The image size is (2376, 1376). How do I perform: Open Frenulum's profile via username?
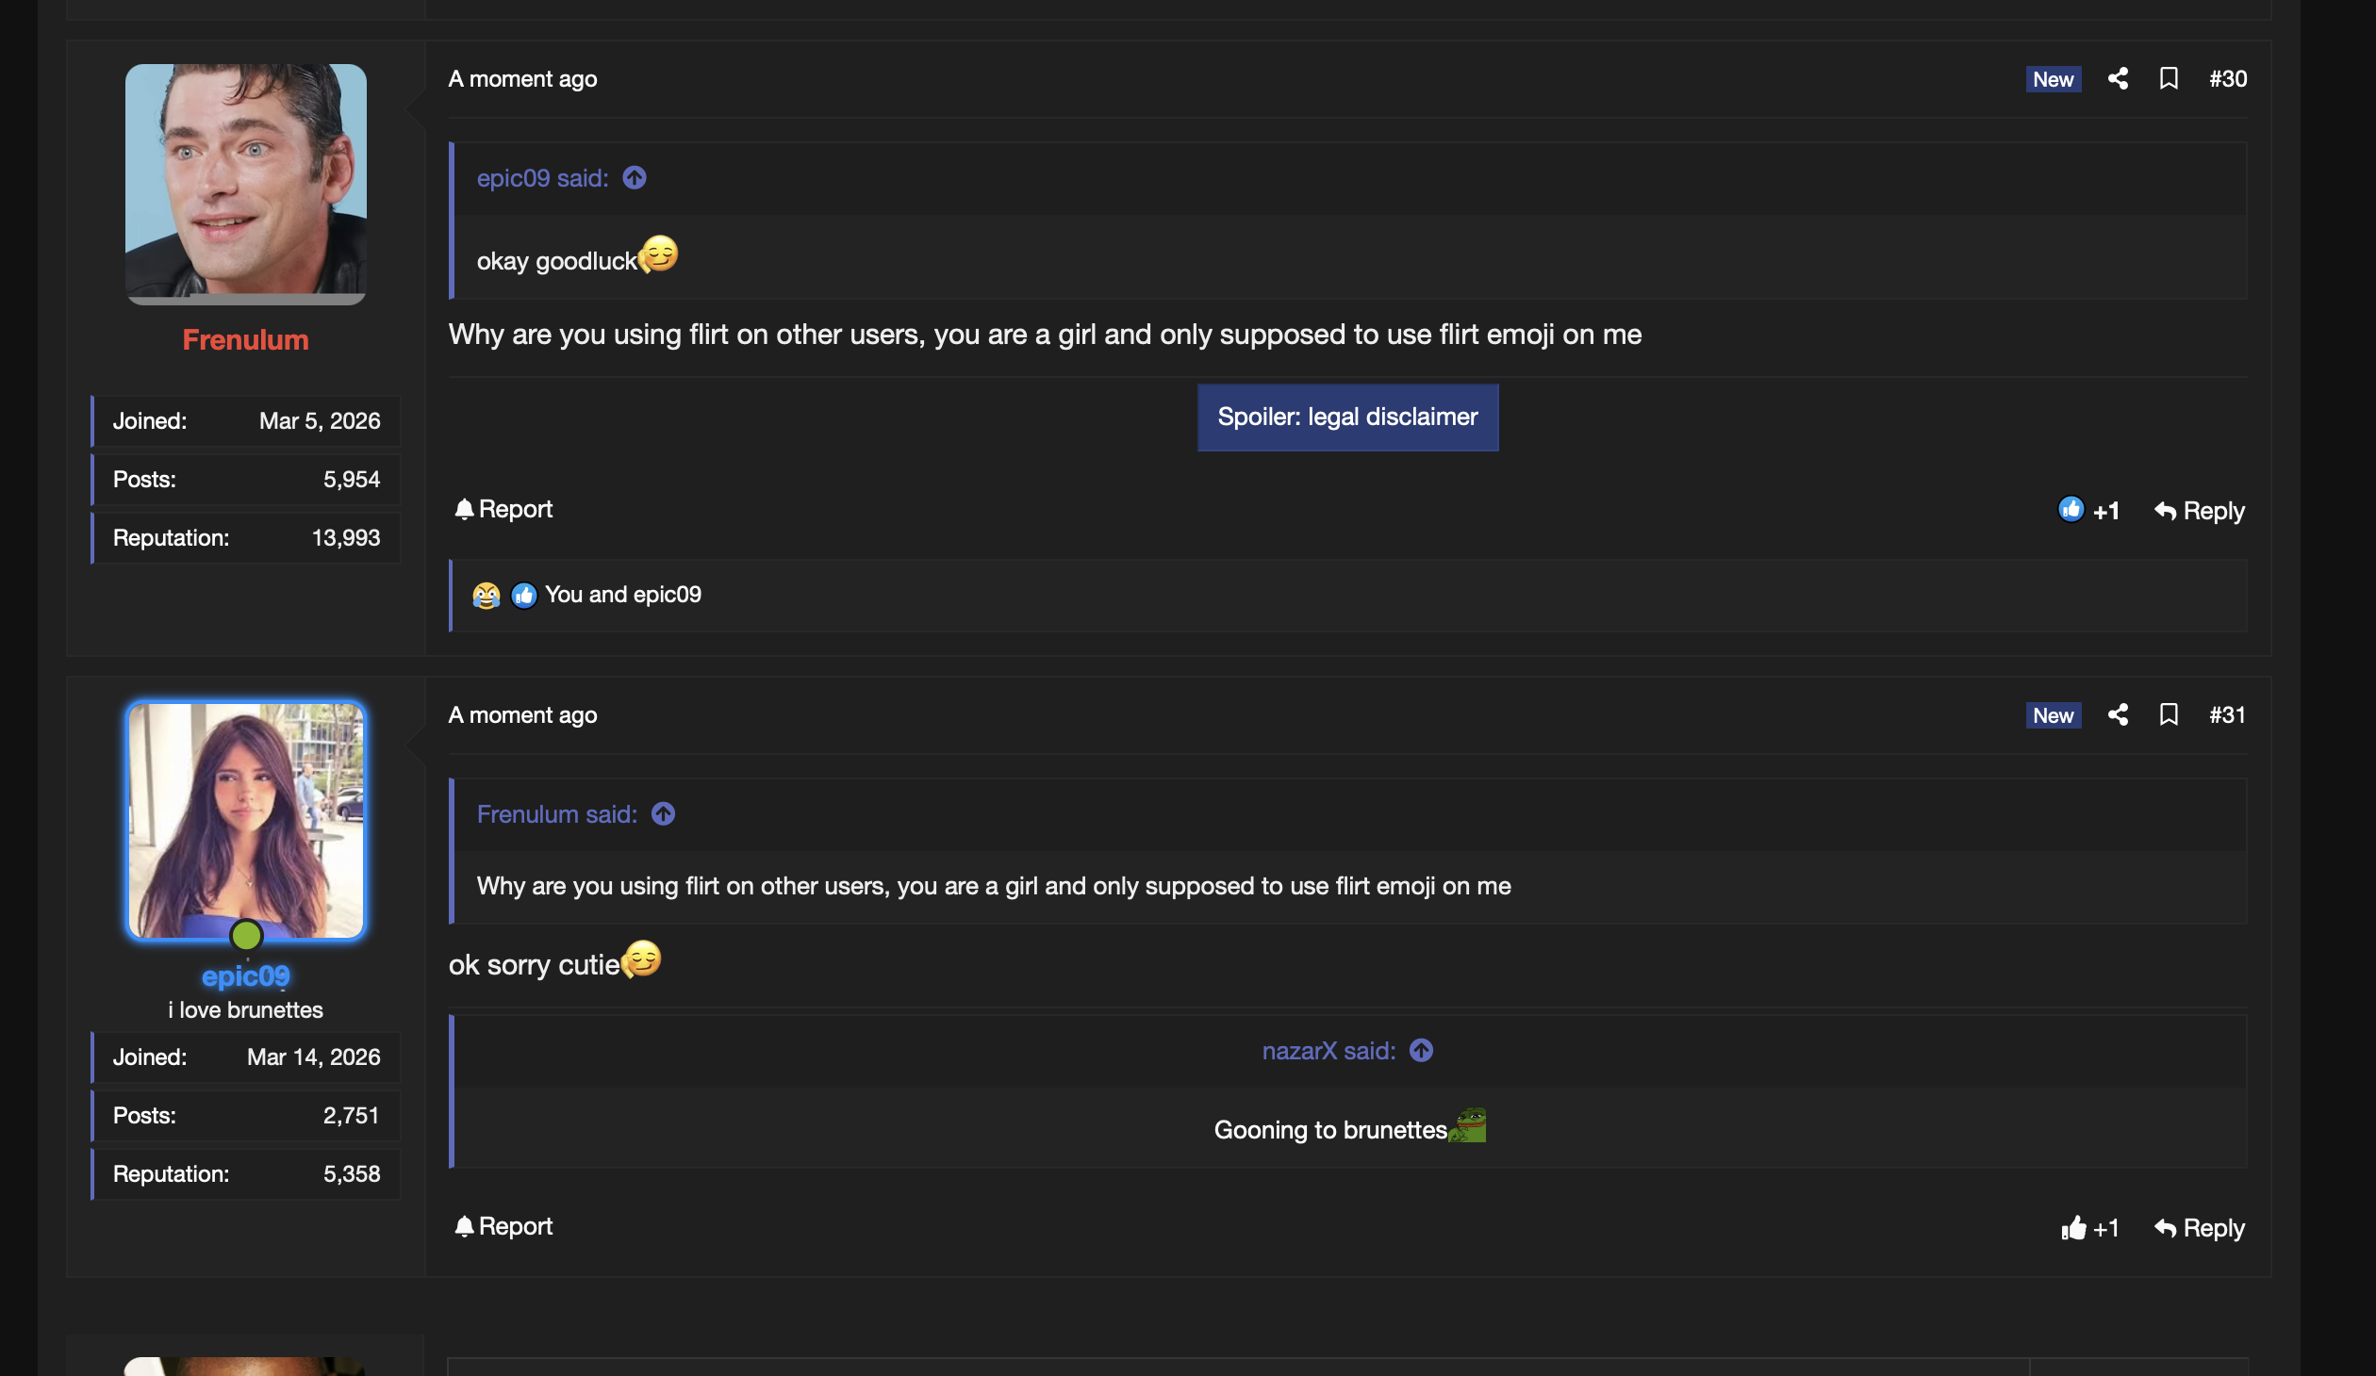coord(245,339)
